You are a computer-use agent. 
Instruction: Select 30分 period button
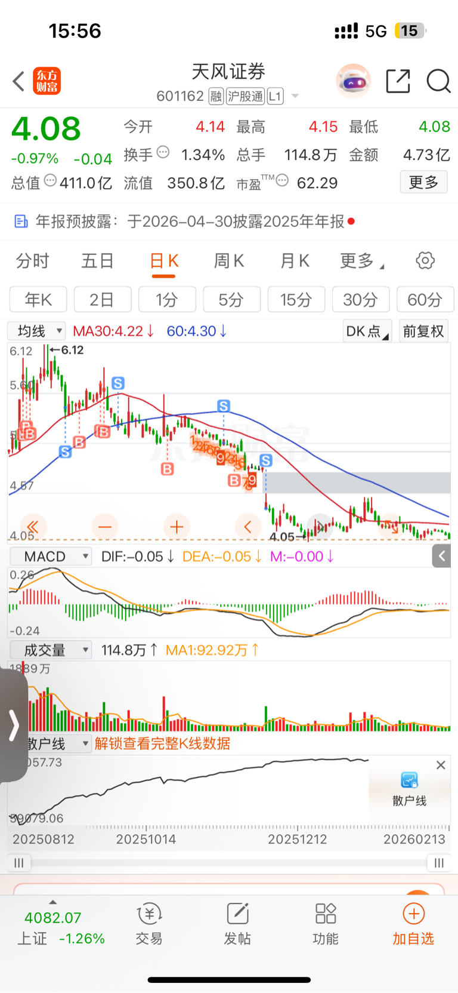(x=361, y=299)
